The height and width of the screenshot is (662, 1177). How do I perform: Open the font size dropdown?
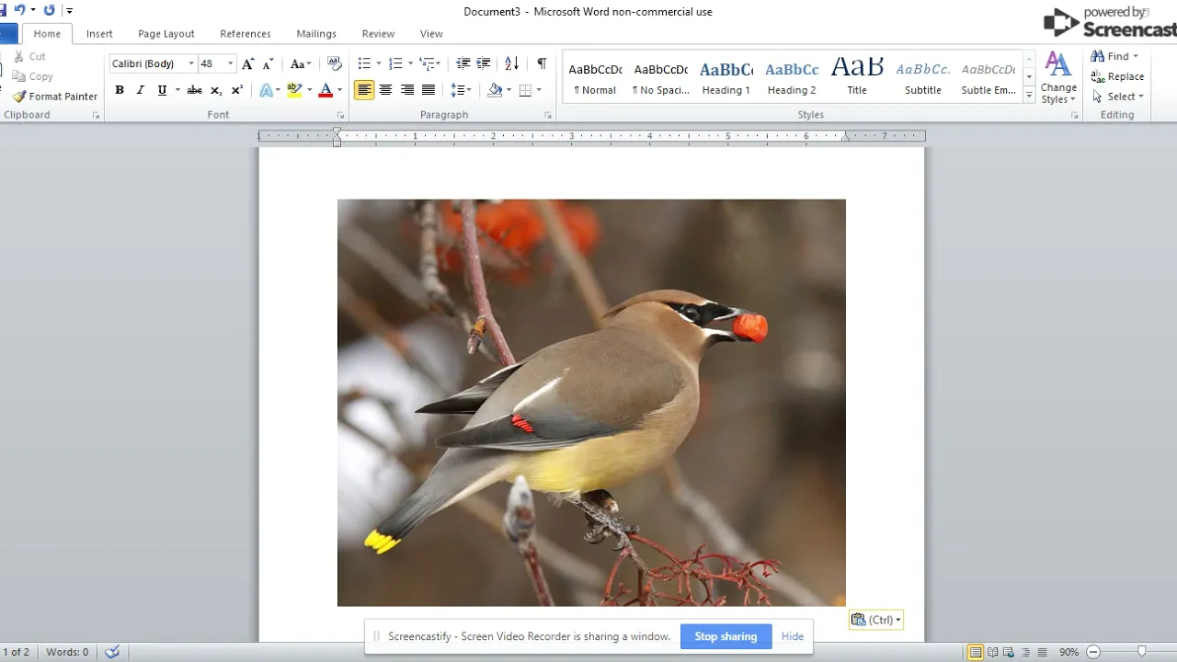pos(230,63)
